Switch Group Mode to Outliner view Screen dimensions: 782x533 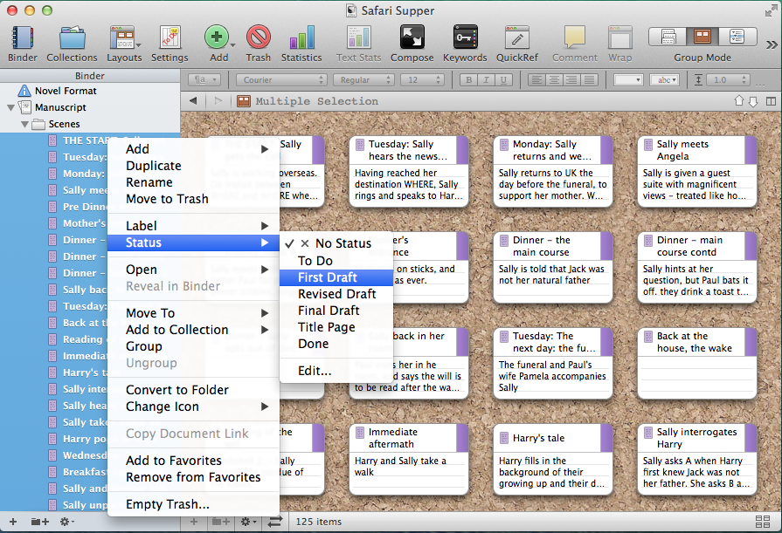coord(737,37)
